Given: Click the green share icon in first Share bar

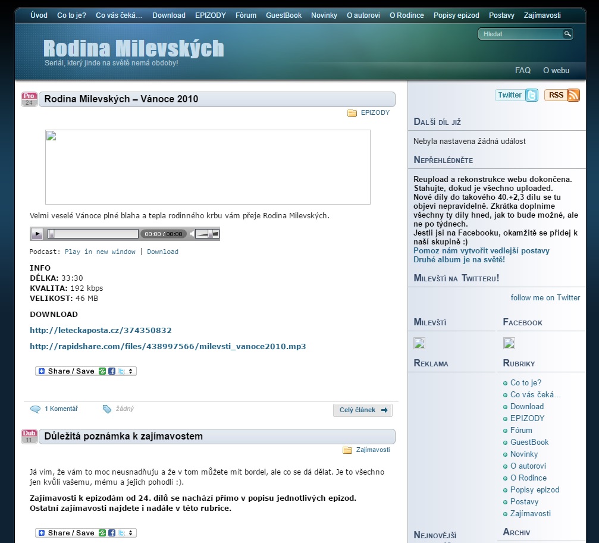Looking at the screenshot, I should (102, 371).
